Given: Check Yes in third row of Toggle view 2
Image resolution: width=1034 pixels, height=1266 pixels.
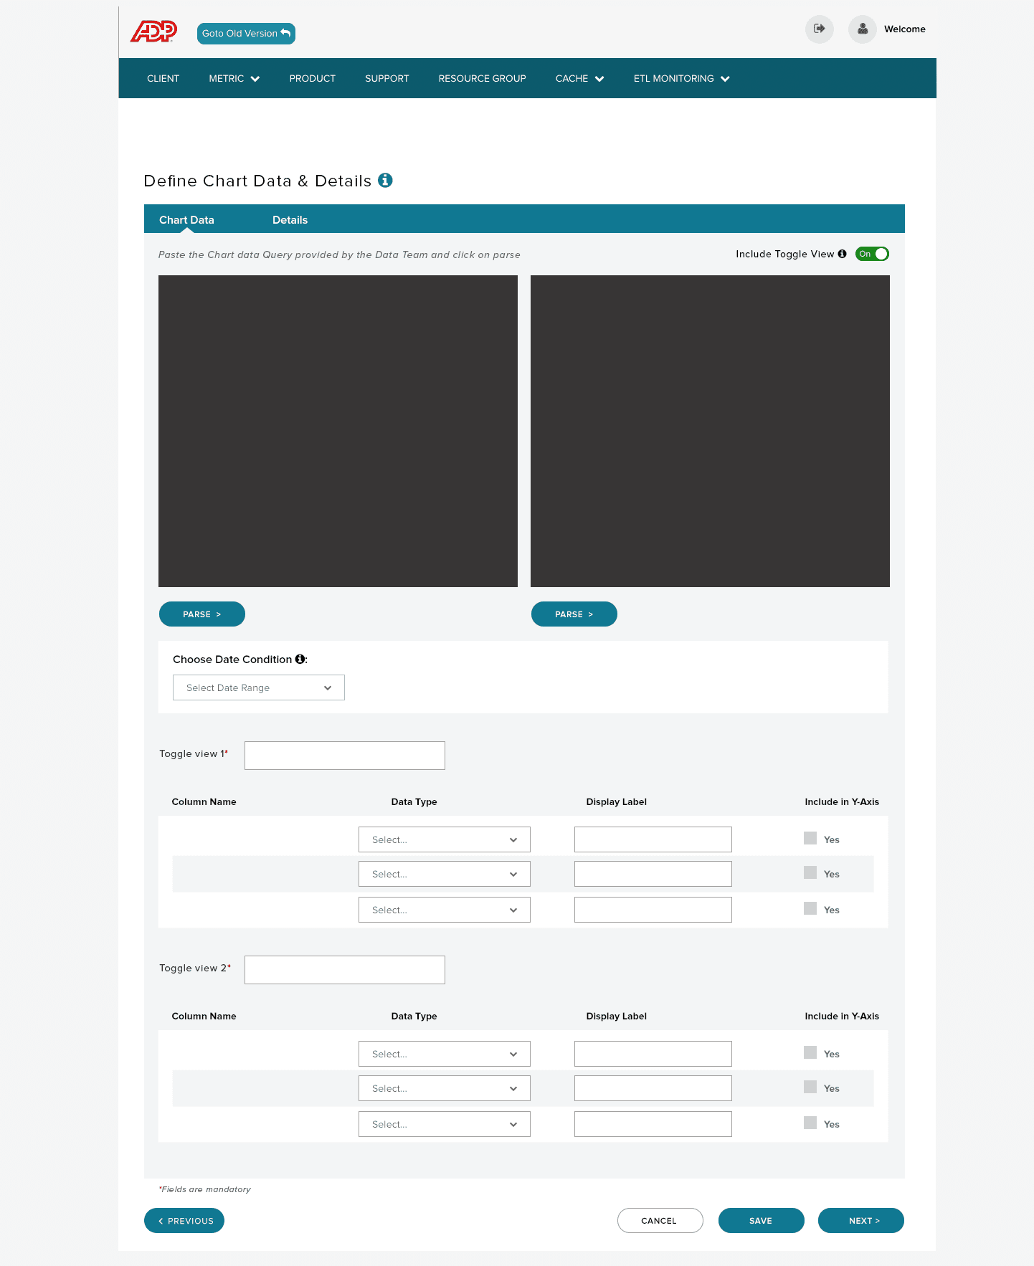Looking at the screenshot, I should (810, 1123).
